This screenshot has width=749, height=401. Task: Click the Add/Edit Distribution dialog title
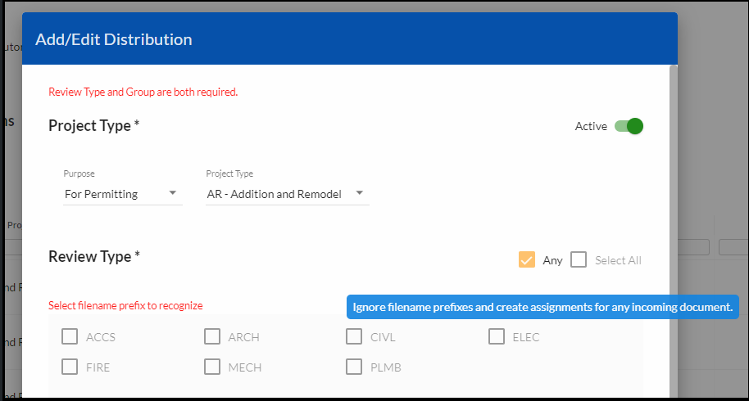[x=114, y=39]
